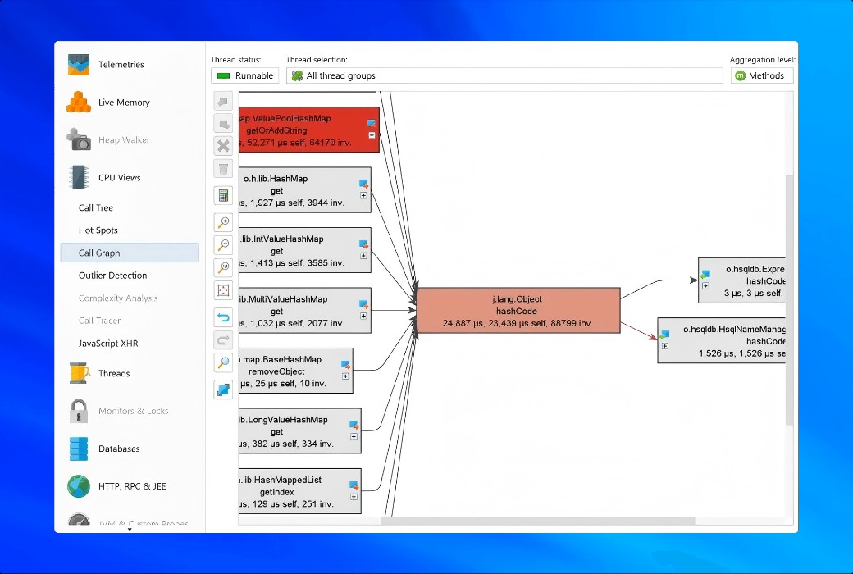Open the Threads spool icon
This screenshot has width=853, height=574.
point(79,373)
